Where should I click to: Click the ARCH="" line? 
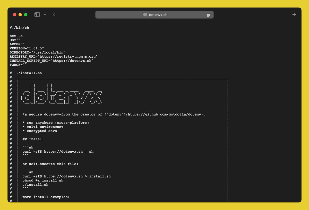[x=17, y=44]
